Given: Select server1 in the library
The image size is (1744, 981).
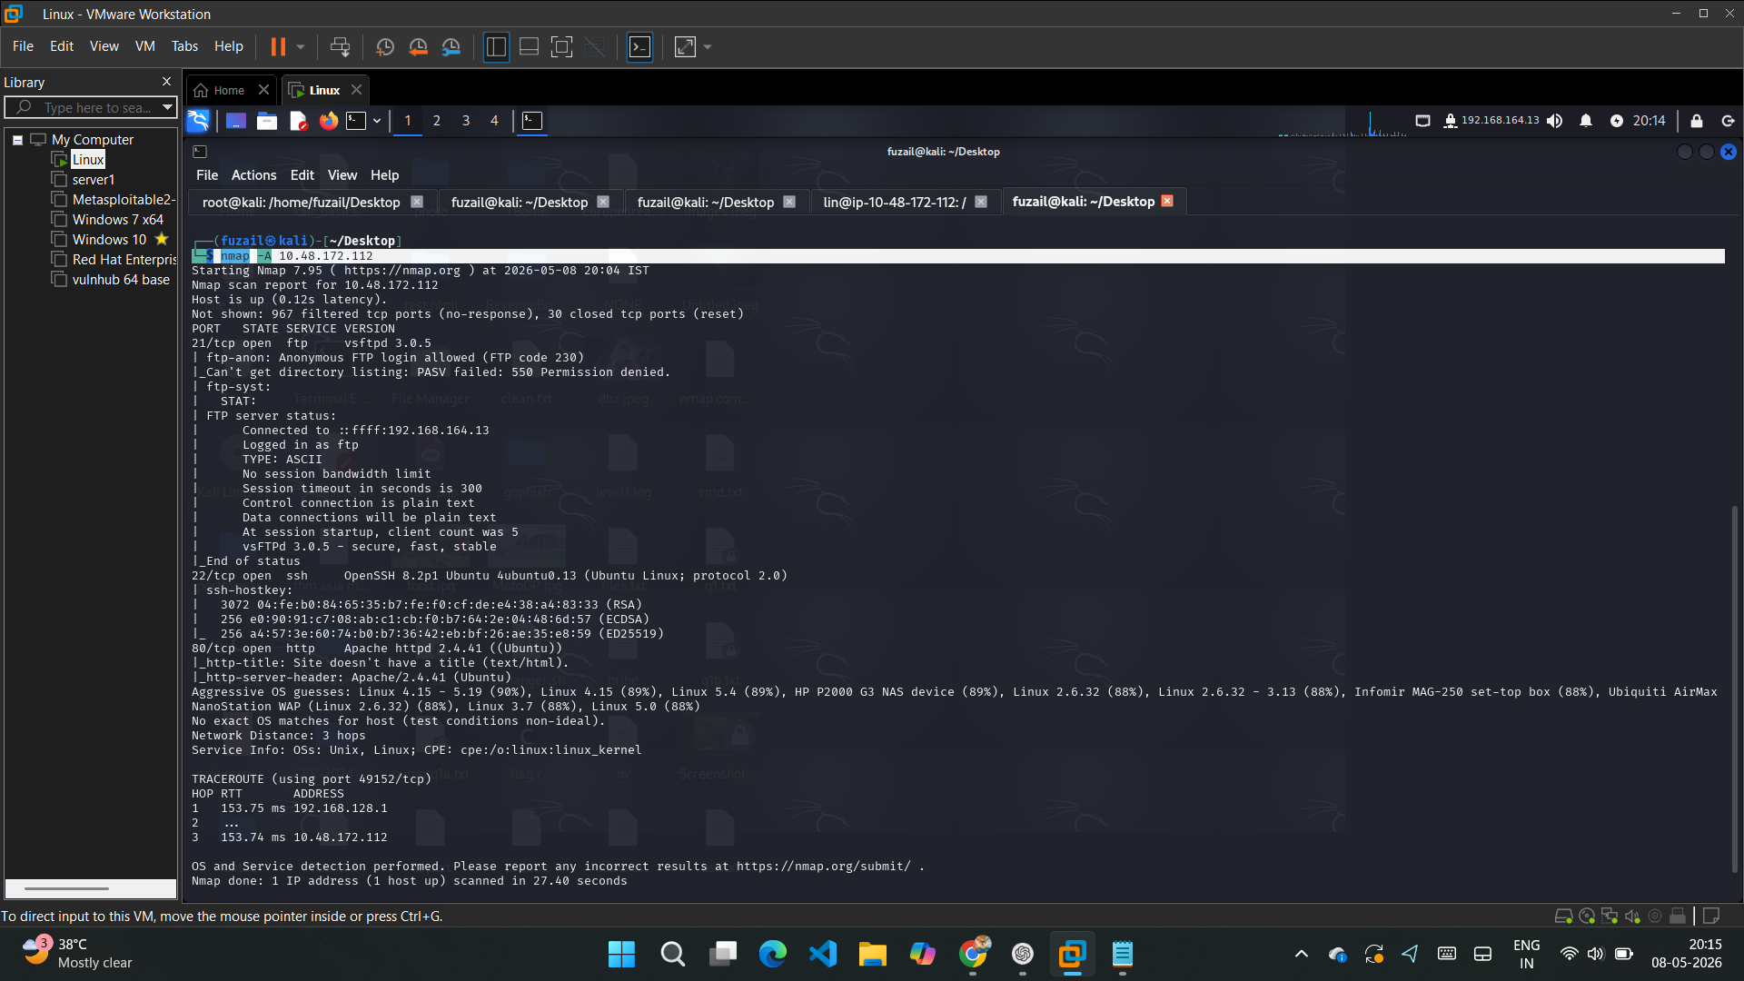Looking at the screenshot, I should click(93, 180).
